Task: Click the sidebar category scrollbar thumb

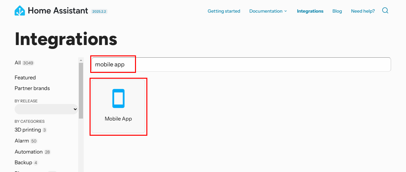Action: (x=81, y=91)
